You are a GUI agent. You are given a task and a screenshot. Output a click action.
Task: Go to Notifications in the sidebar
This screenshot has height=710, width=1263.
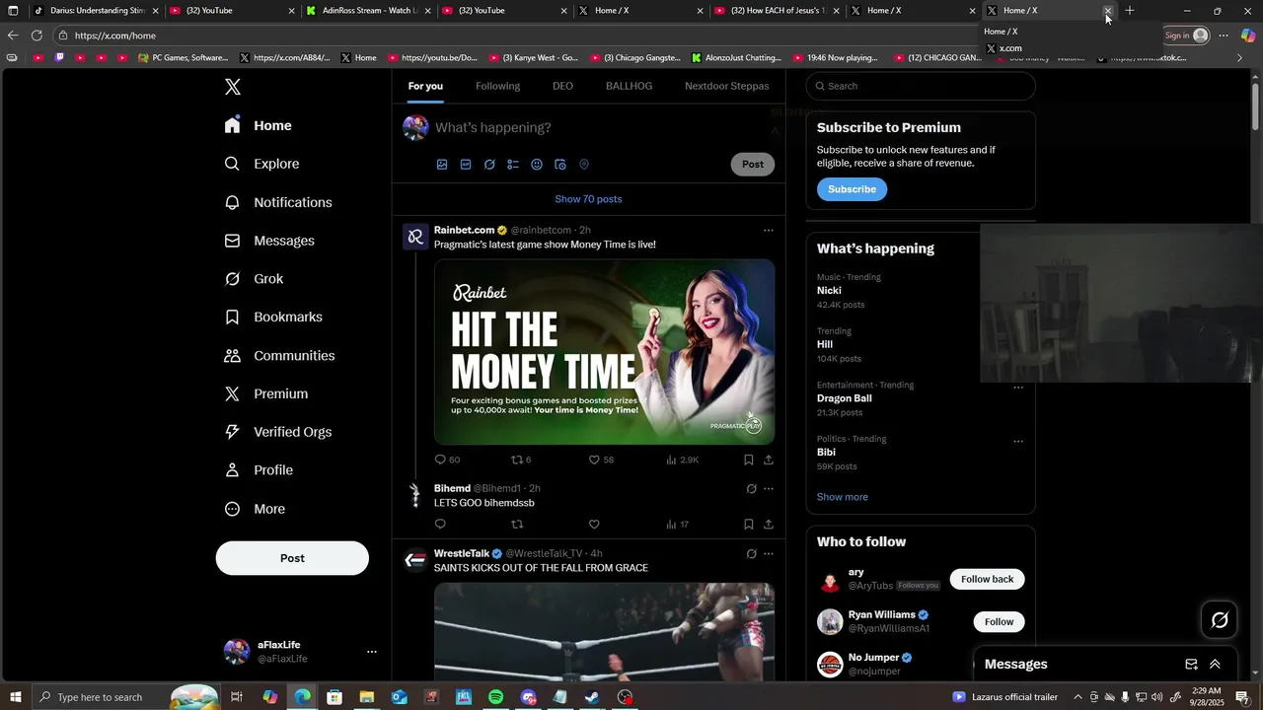point(278,202)
